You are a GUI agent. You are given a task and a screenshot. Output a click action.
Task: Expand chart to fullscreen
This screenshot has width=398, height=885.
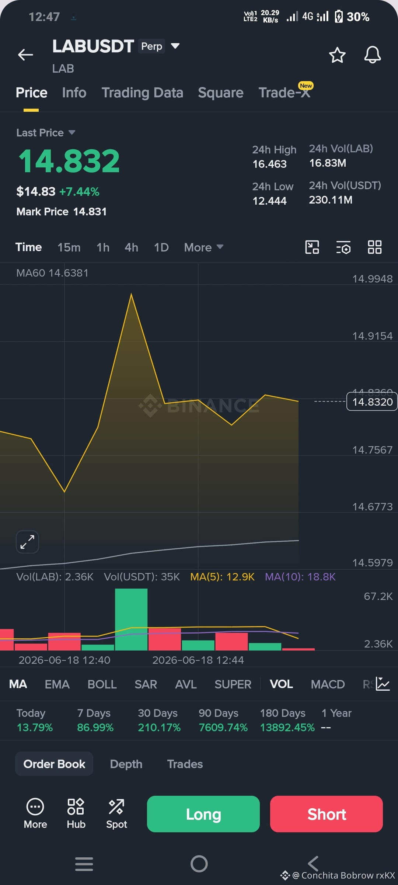pos(27,542)
